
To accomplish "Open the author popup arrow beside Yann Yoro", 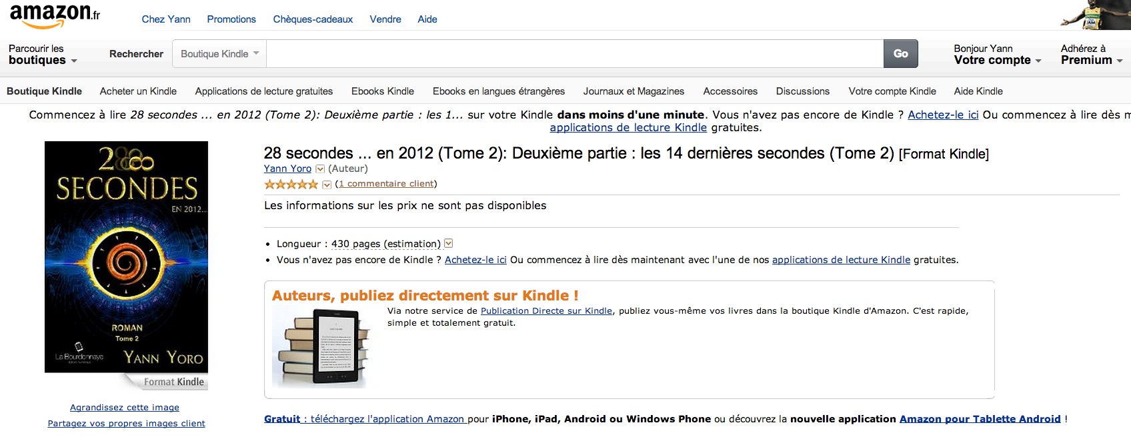I will [x=320, y=169].
